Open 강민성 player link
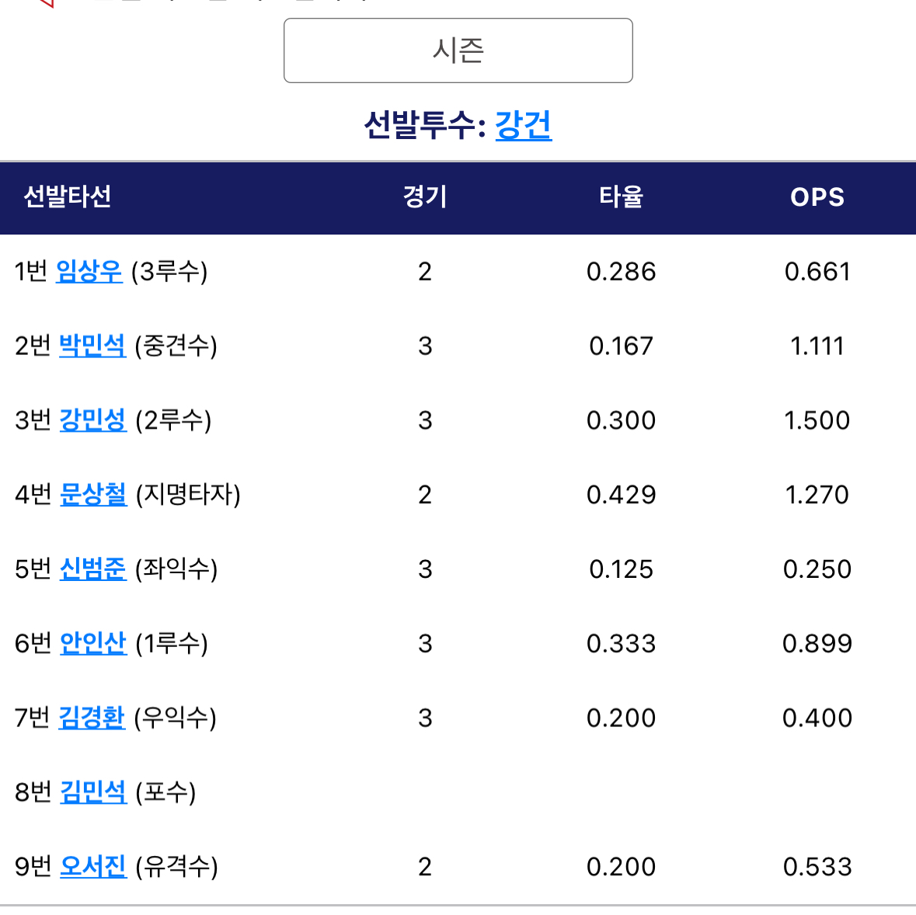Image resolution: width=916 pixels, height=915 pixels. [92, 420]
